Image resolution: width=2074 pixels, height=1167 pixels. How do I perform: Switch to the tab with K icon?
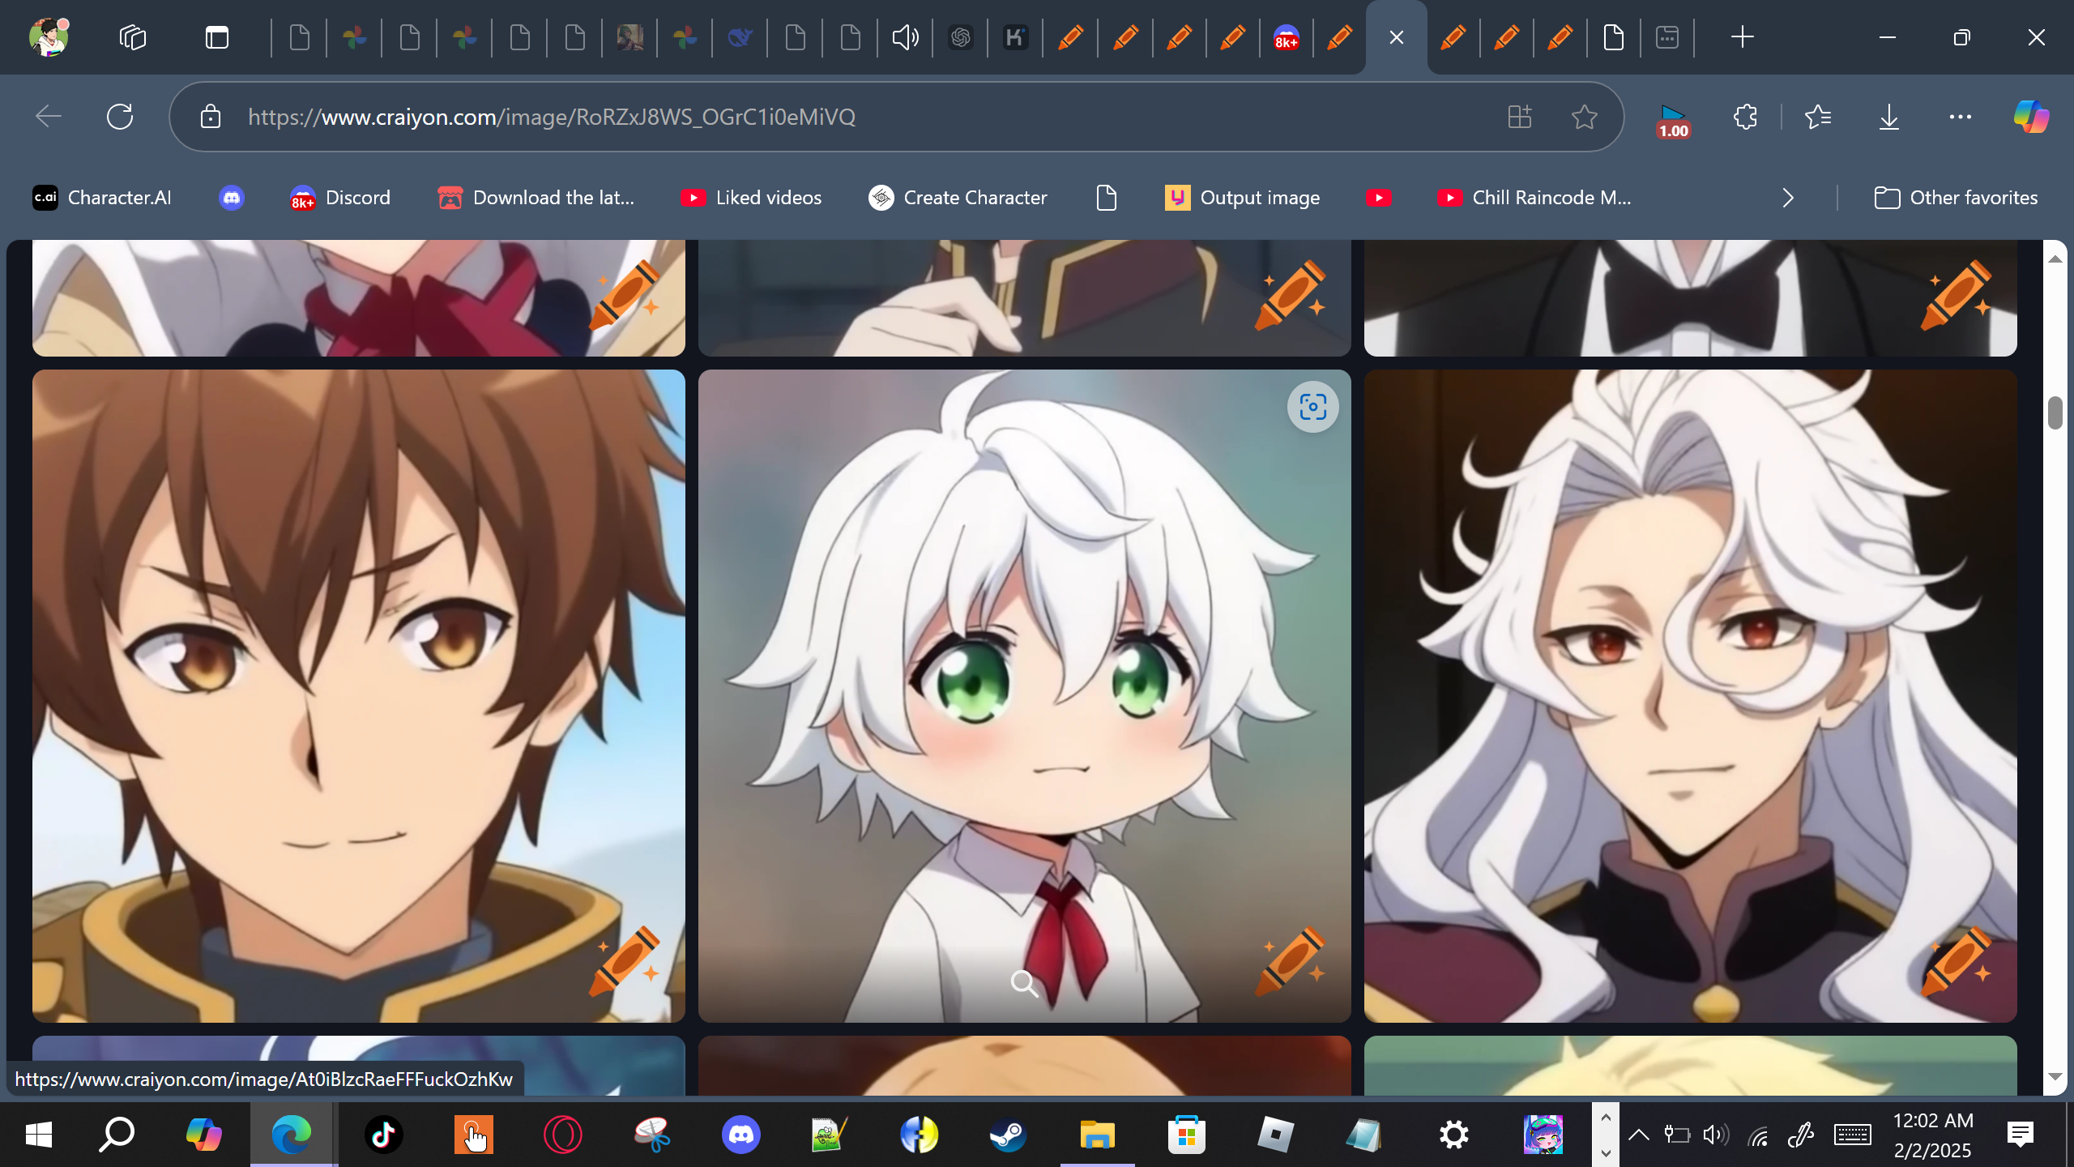click(1015, 37)
